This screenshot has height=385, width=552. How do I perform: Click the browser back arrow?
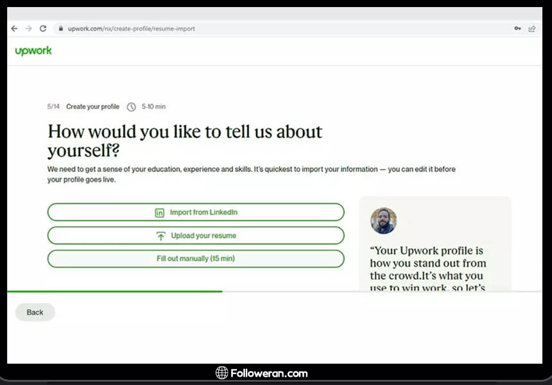point(14,29)
